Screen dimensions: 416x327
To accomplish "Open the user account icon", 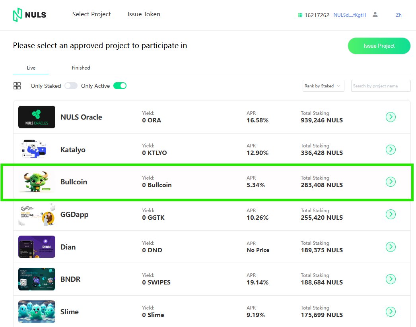I will click(375, 15).
